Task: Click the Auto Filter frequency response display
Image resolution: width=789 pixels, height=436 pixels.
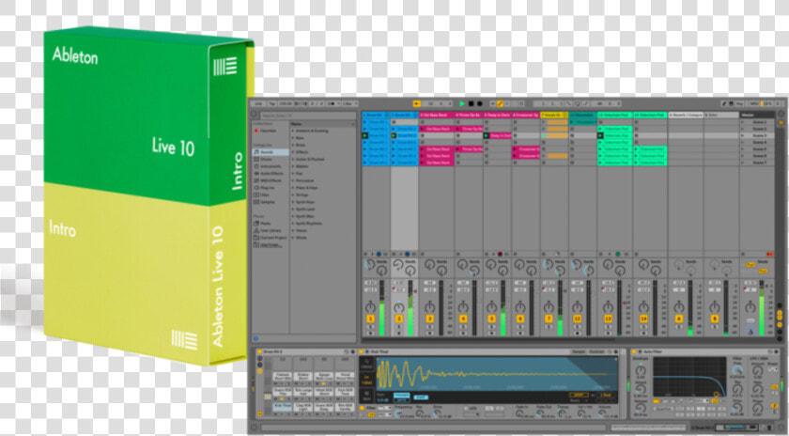Action: [689, 377]
